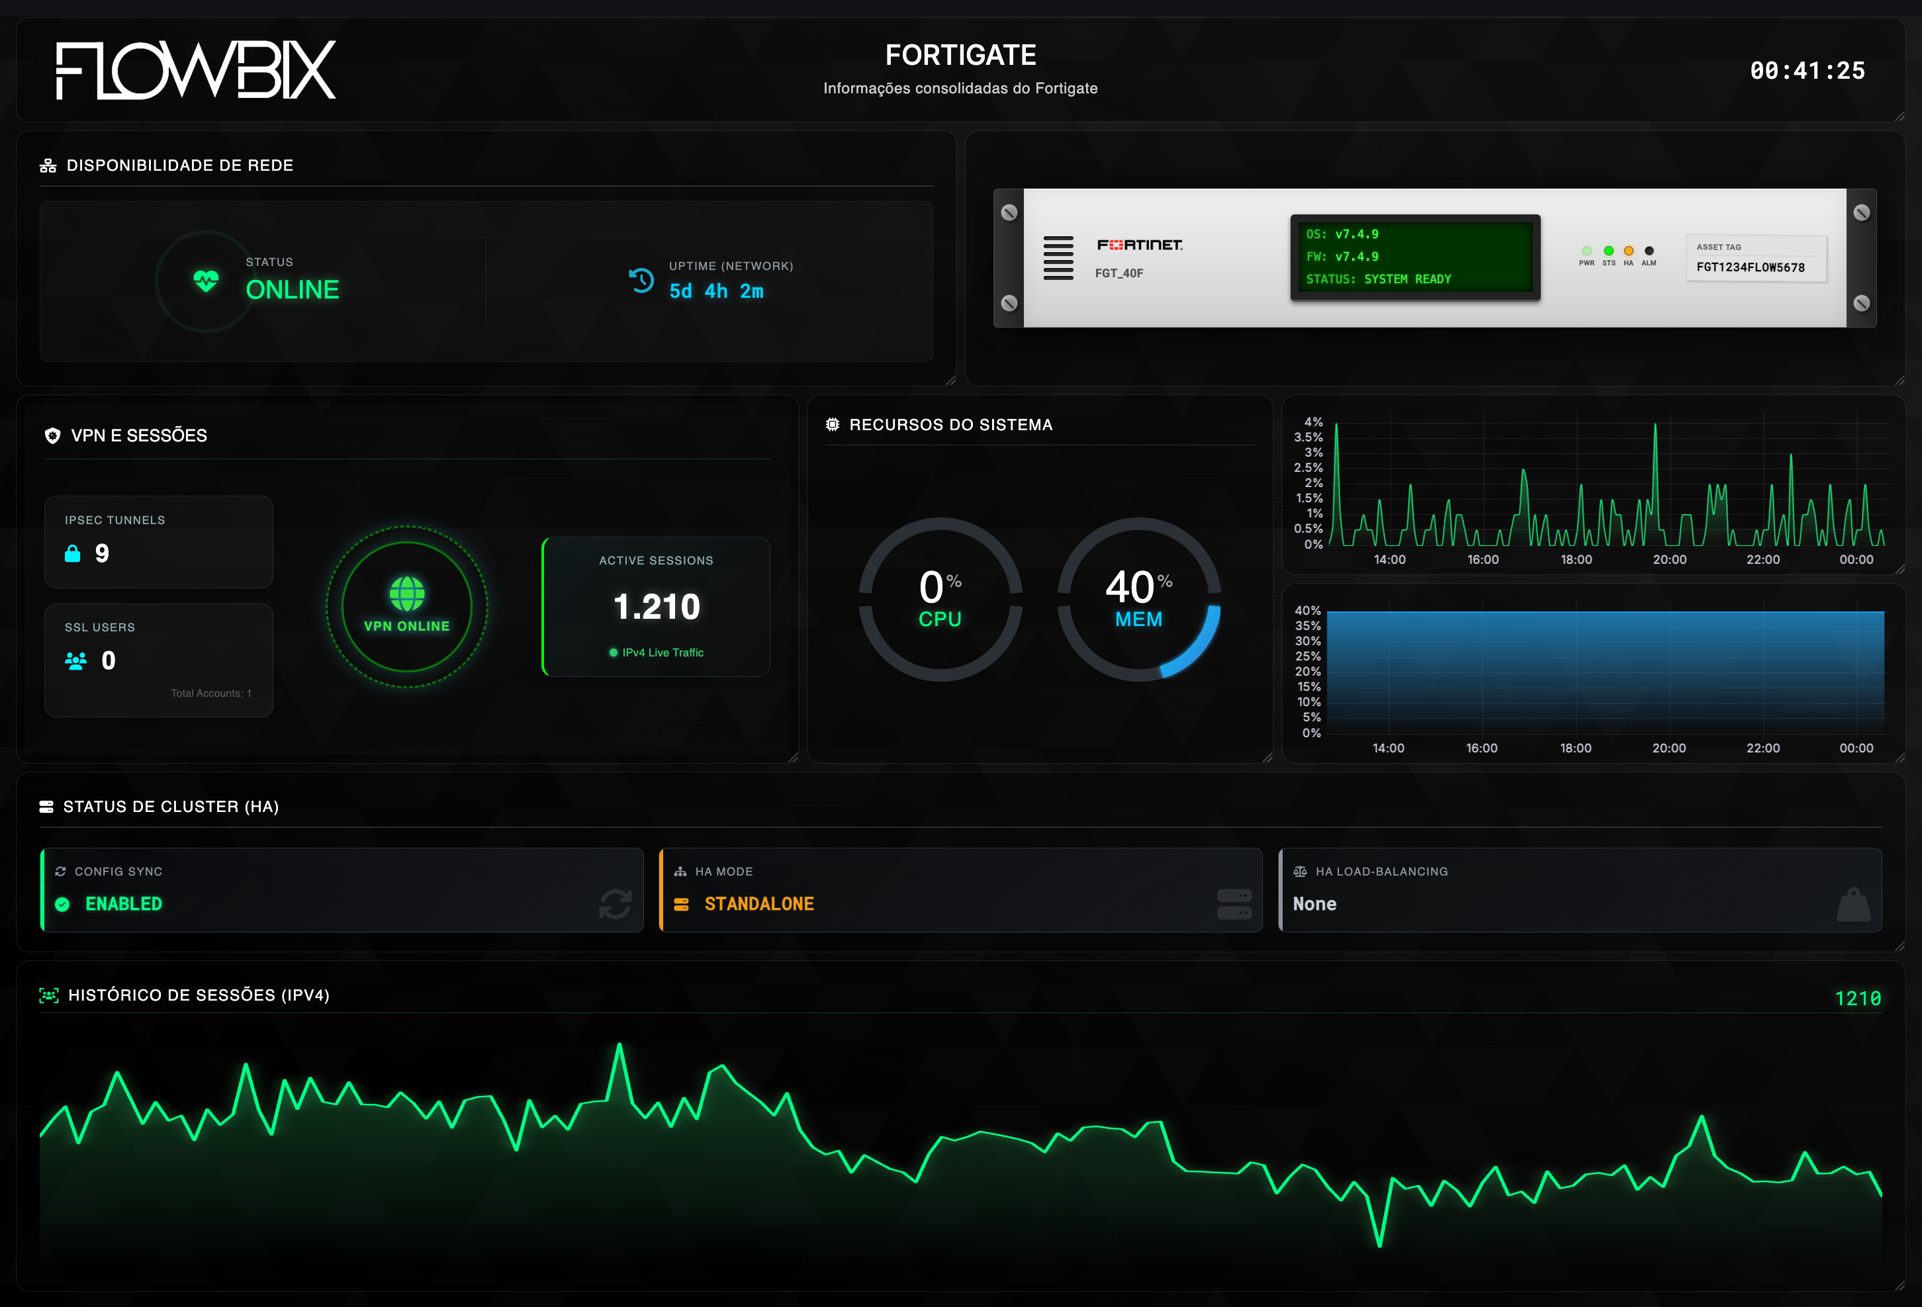Click the session history users icon

click(49, 995)
